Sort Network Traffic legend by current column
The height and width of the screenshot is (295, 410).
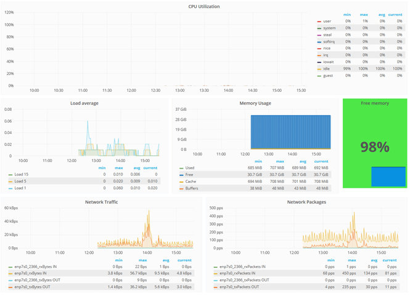[x=184, y=260]
